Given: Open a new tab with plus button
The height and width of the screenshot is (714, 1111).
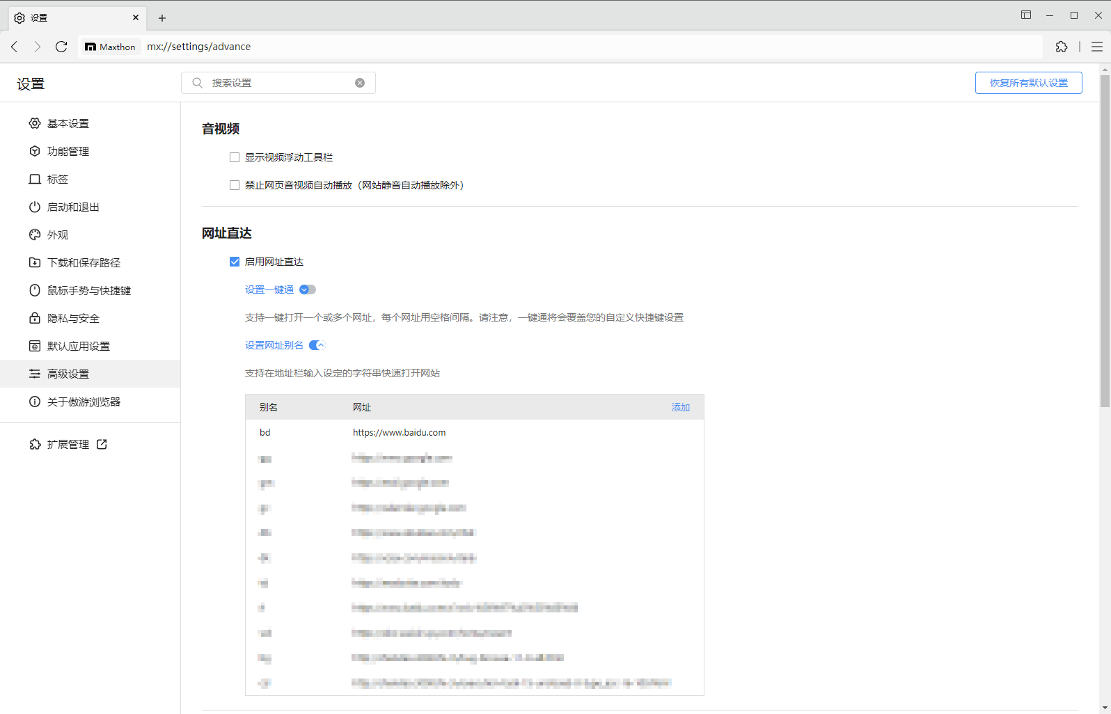Looking at the screenshot, I should (162, 18).
